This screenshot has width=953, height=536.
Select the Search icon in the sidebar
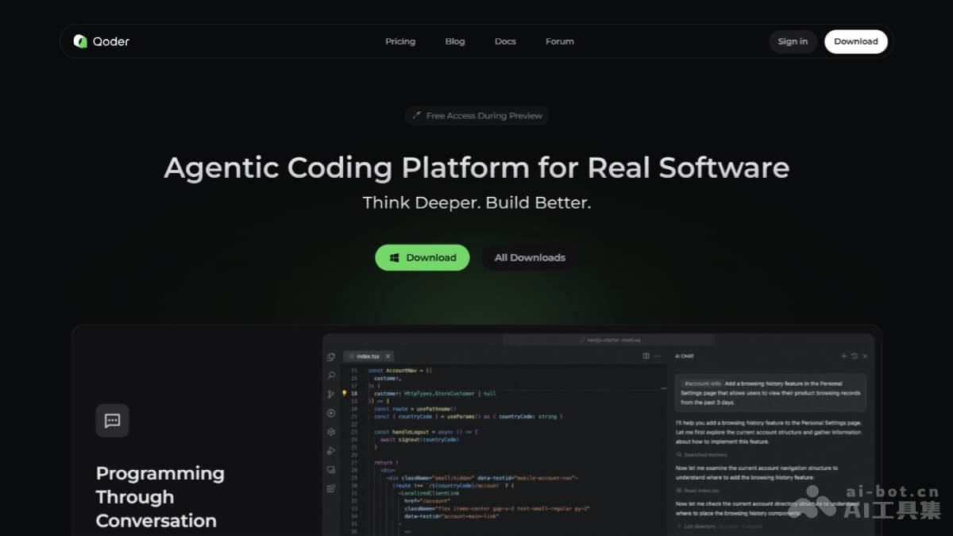coord(331,374)
